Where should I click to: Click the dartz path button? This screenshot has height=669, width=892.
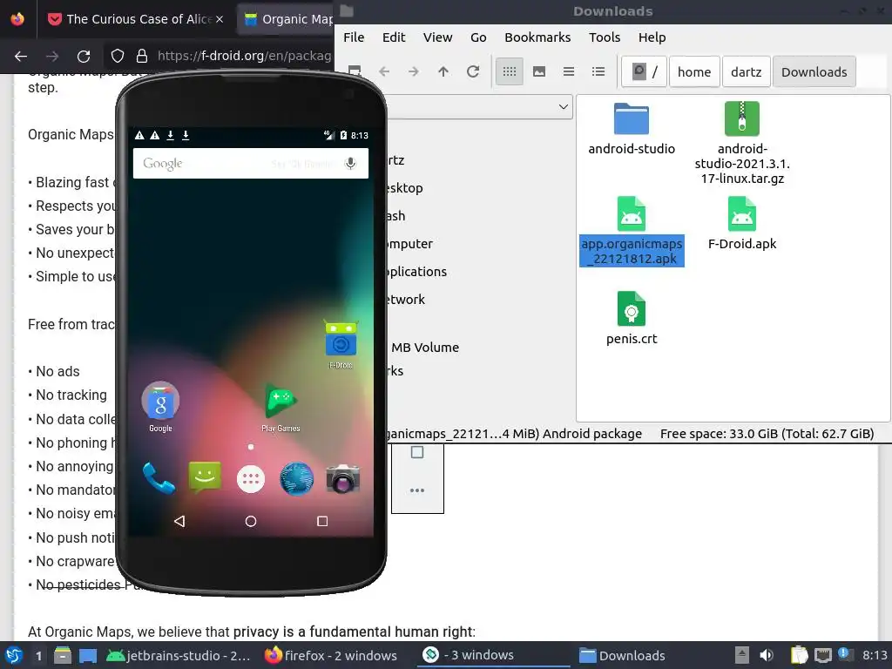pyautogui.click(x=746, y=71)
